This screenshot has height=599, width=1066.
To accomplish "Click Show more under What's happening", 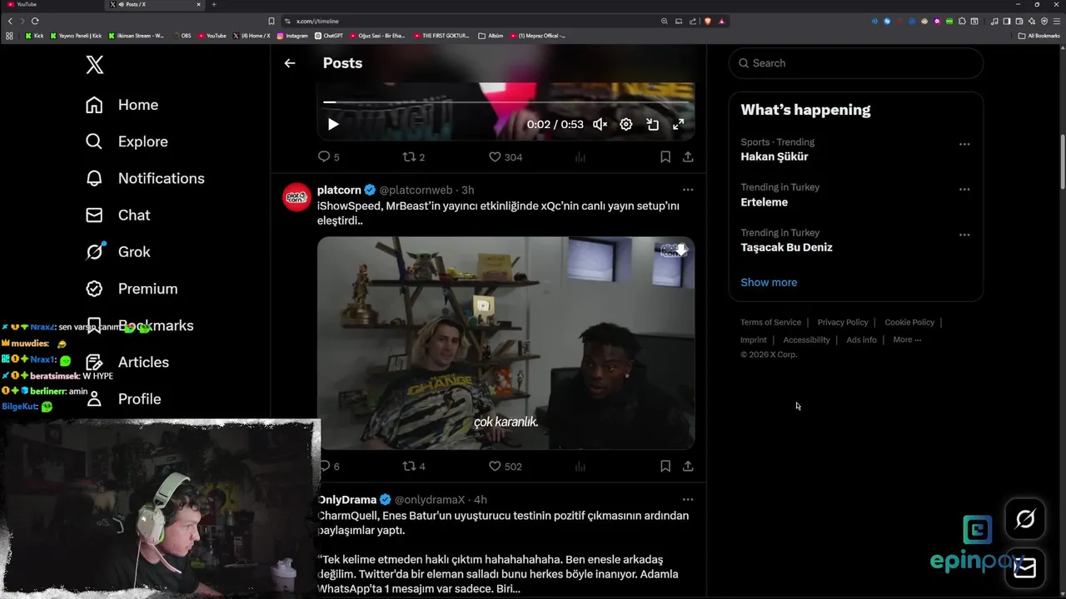I will pos(769,282).
